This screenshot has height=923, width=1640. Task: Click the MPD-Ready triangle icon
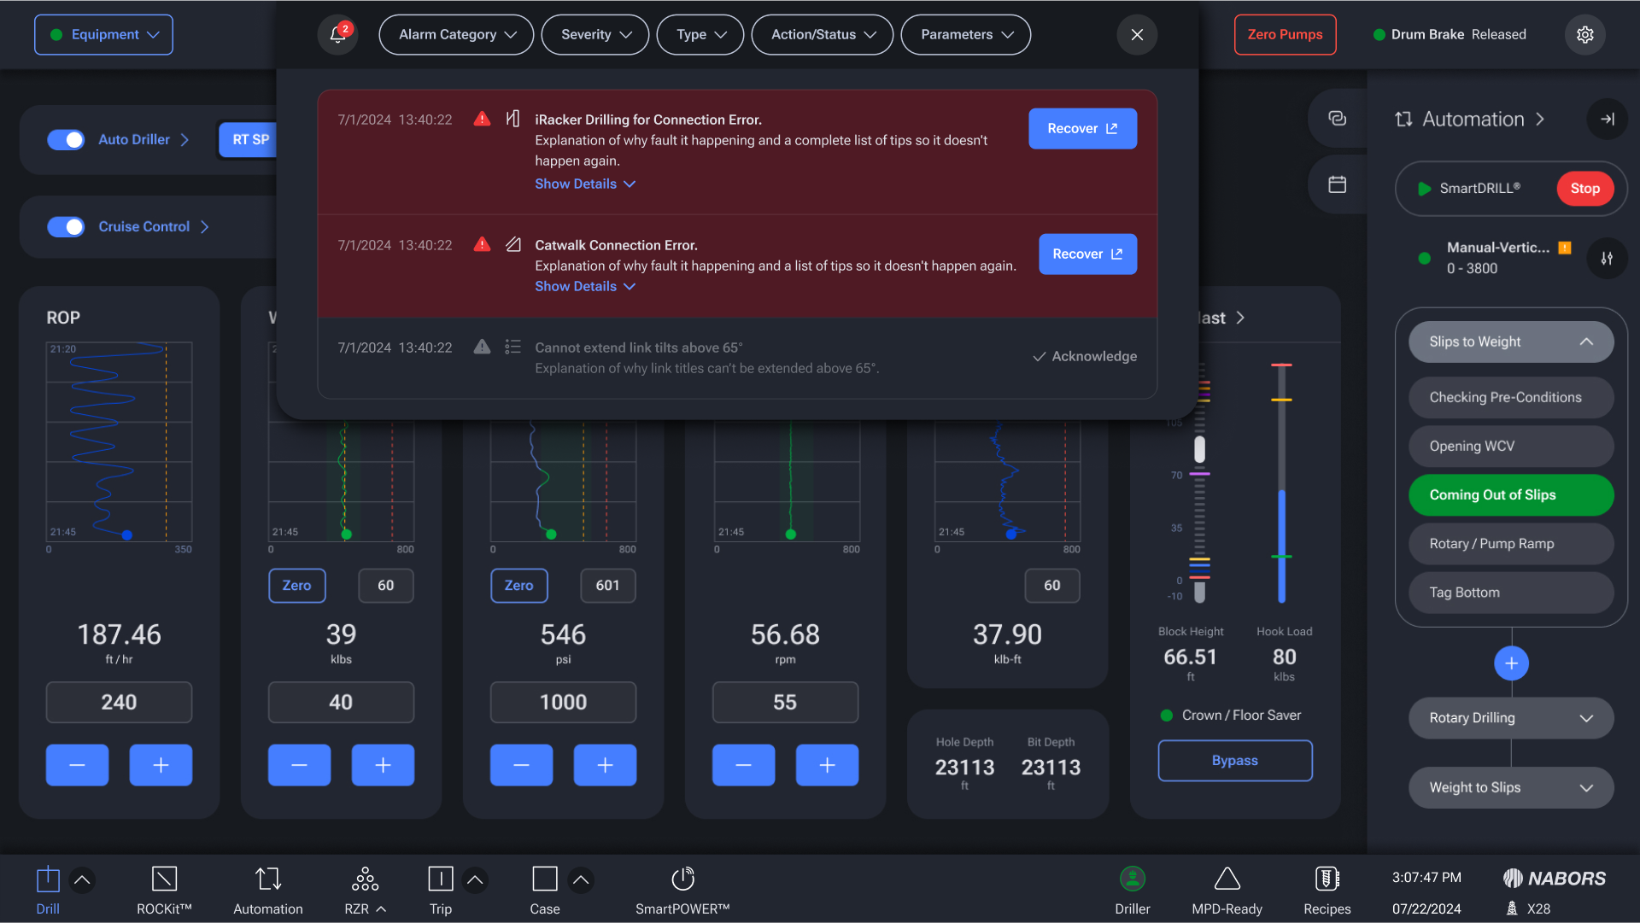[1227, 879]
